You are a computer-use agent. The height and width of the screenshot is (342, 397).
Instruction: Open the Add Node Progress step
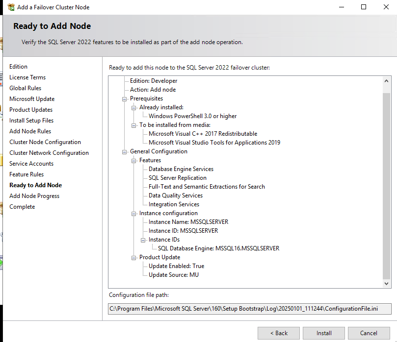coord(34,196)
